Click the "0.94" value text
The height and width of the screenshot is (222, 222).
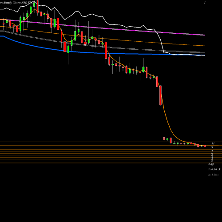(x=214, y=169)
